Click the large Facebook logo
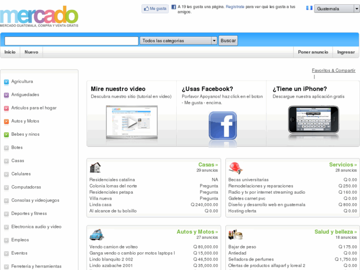Image resolution: width=360 pixels, height=270 pixels. click(223, 125)
